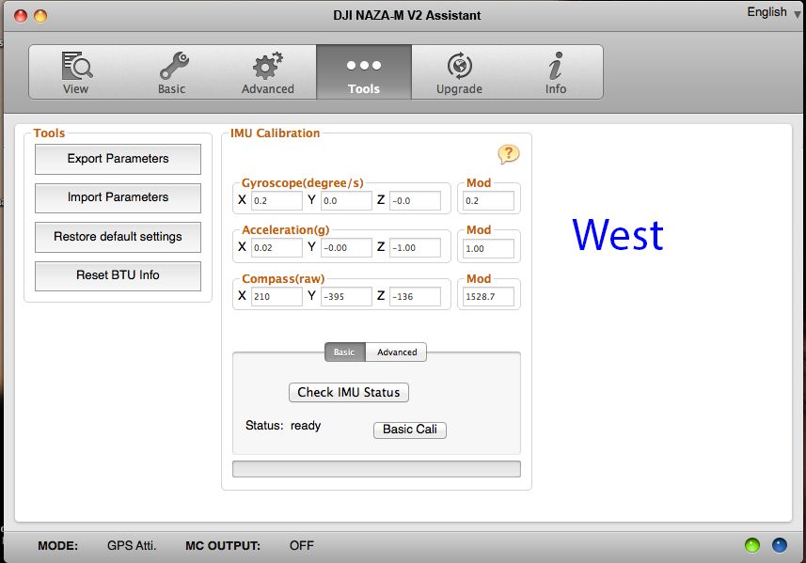Screen dimensions: 806x563
Task: Open the View tab magnifier icon
Action: click(76, 65)
